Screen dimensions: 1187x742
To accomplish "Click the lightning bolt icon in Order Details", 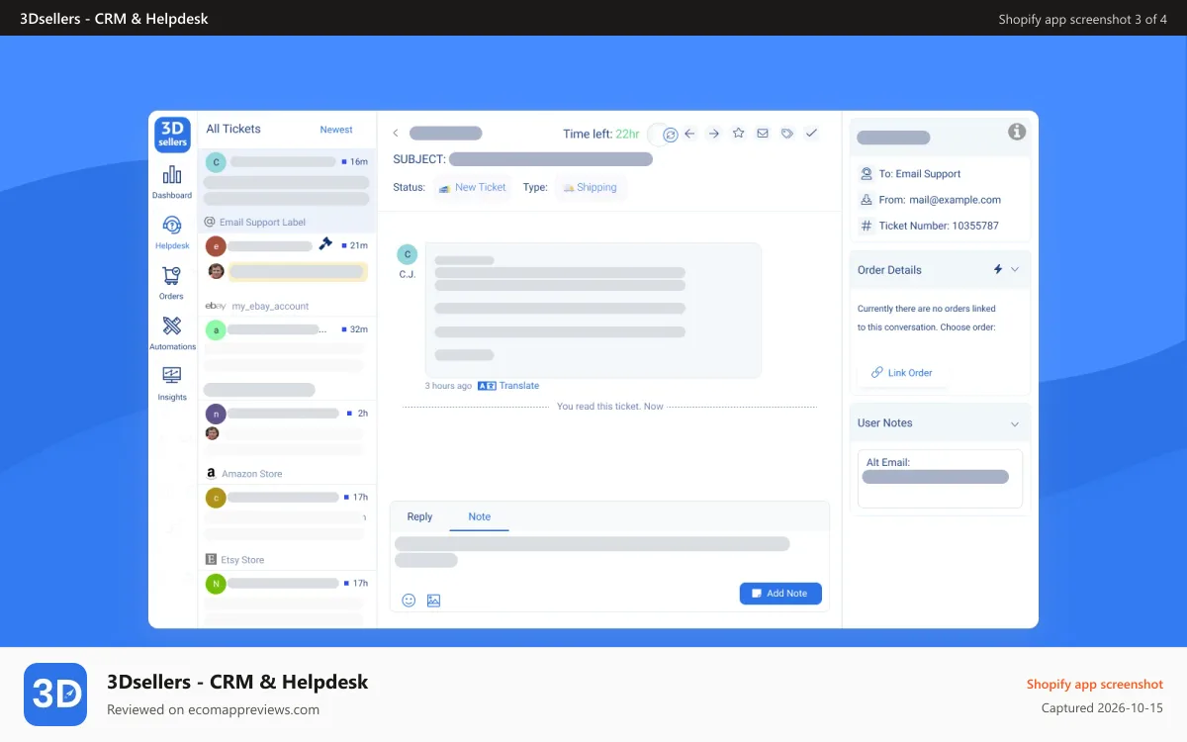I will [998, 269].
